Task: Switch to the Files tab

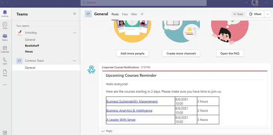Action: pos(125,14)
